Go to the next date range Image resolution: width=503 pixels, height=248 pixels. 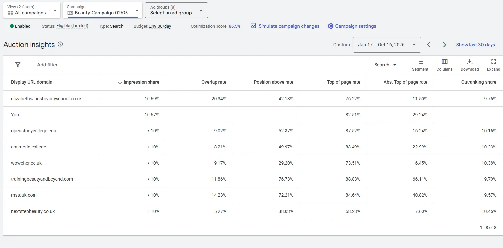coord(445,45)
